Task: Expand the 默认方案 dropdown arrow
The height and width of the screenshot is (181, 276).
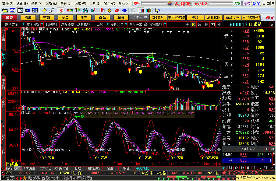Action: pyautogui.click(x=23, y=24)
